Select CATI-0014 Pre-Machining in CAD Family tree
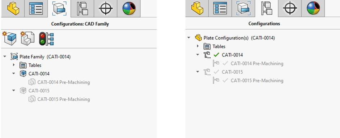This screenshot has width=340, height=138. coord(64,82)
